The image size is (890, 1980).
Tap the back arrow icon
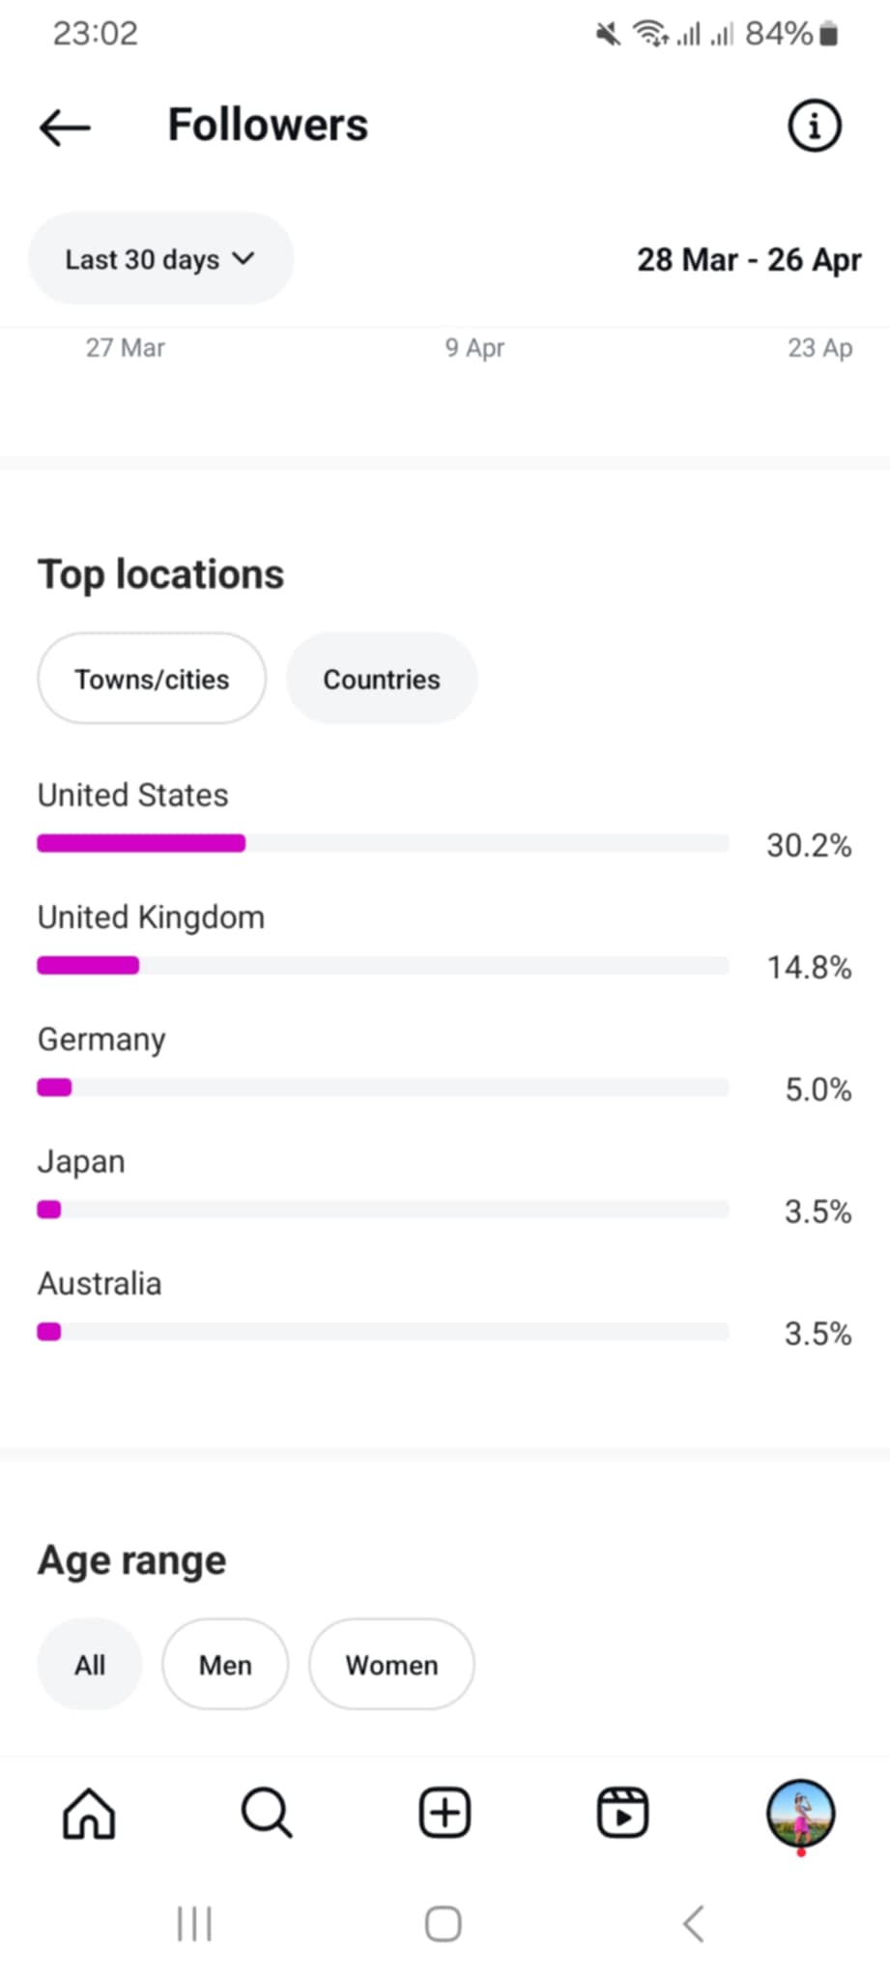[x=65, y=127]
